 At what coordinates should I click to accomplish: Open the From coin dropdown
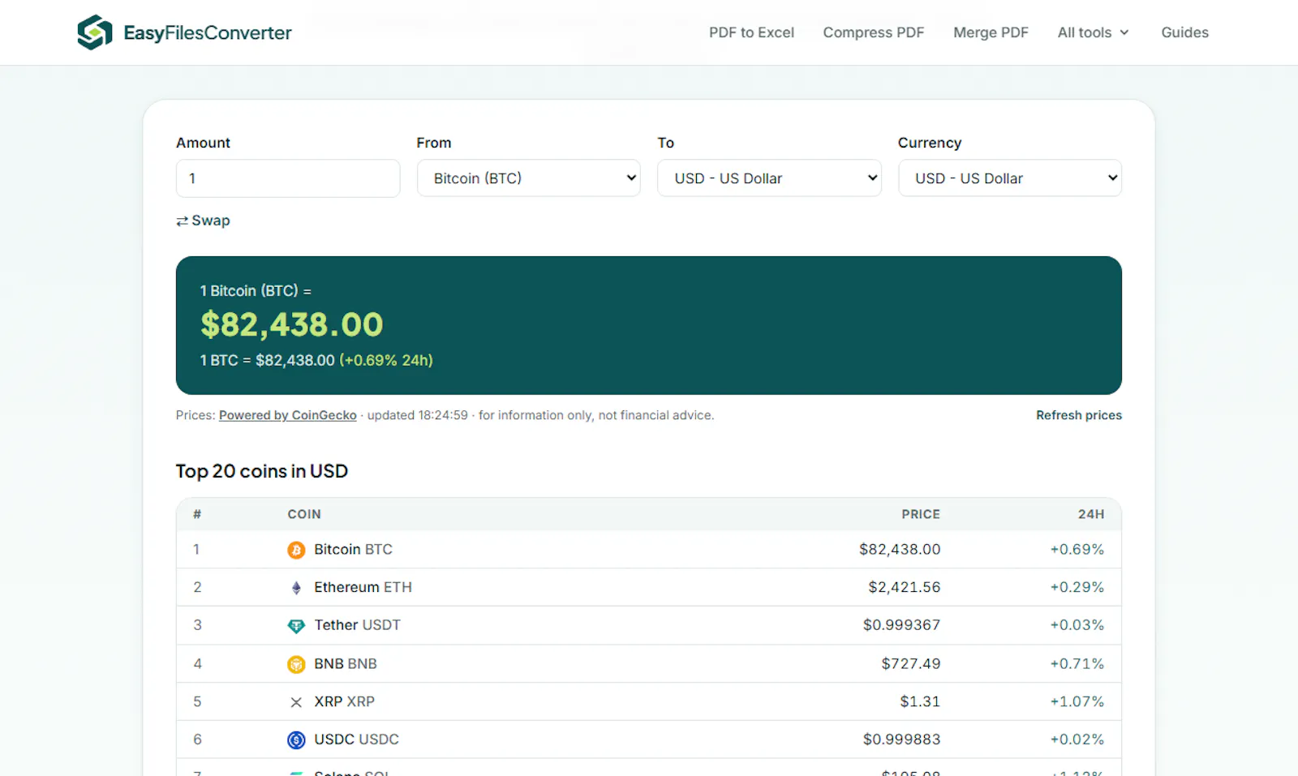[529, 178]
